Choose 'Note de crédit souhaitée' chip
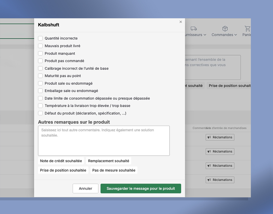 click(61, 161)
